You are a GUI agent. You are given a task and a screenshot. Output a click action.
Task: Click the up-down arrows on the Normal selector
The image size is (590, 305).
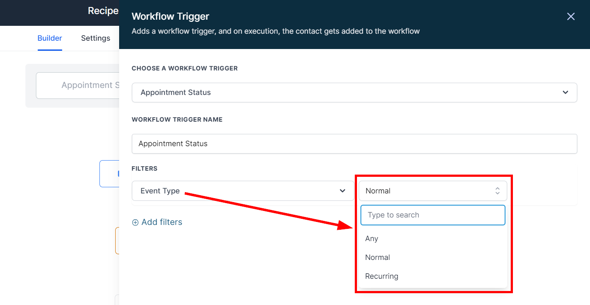point(497,191)
